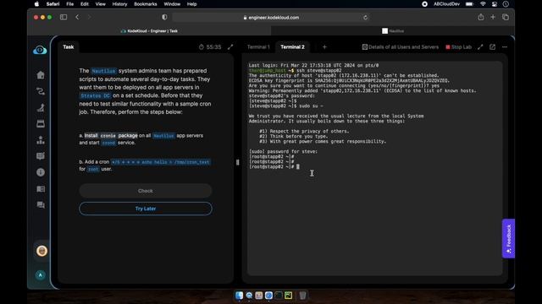
Task: Open the Home icon in sidebar
Action: click(x=41, y=75)
